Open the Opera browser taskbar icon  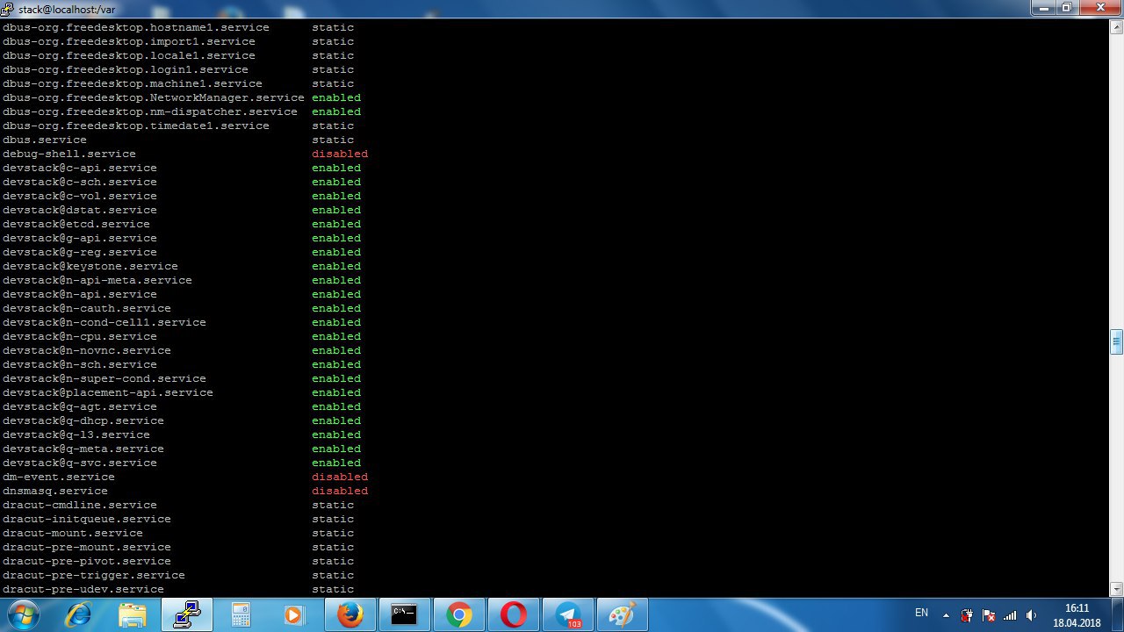[514, 615]
